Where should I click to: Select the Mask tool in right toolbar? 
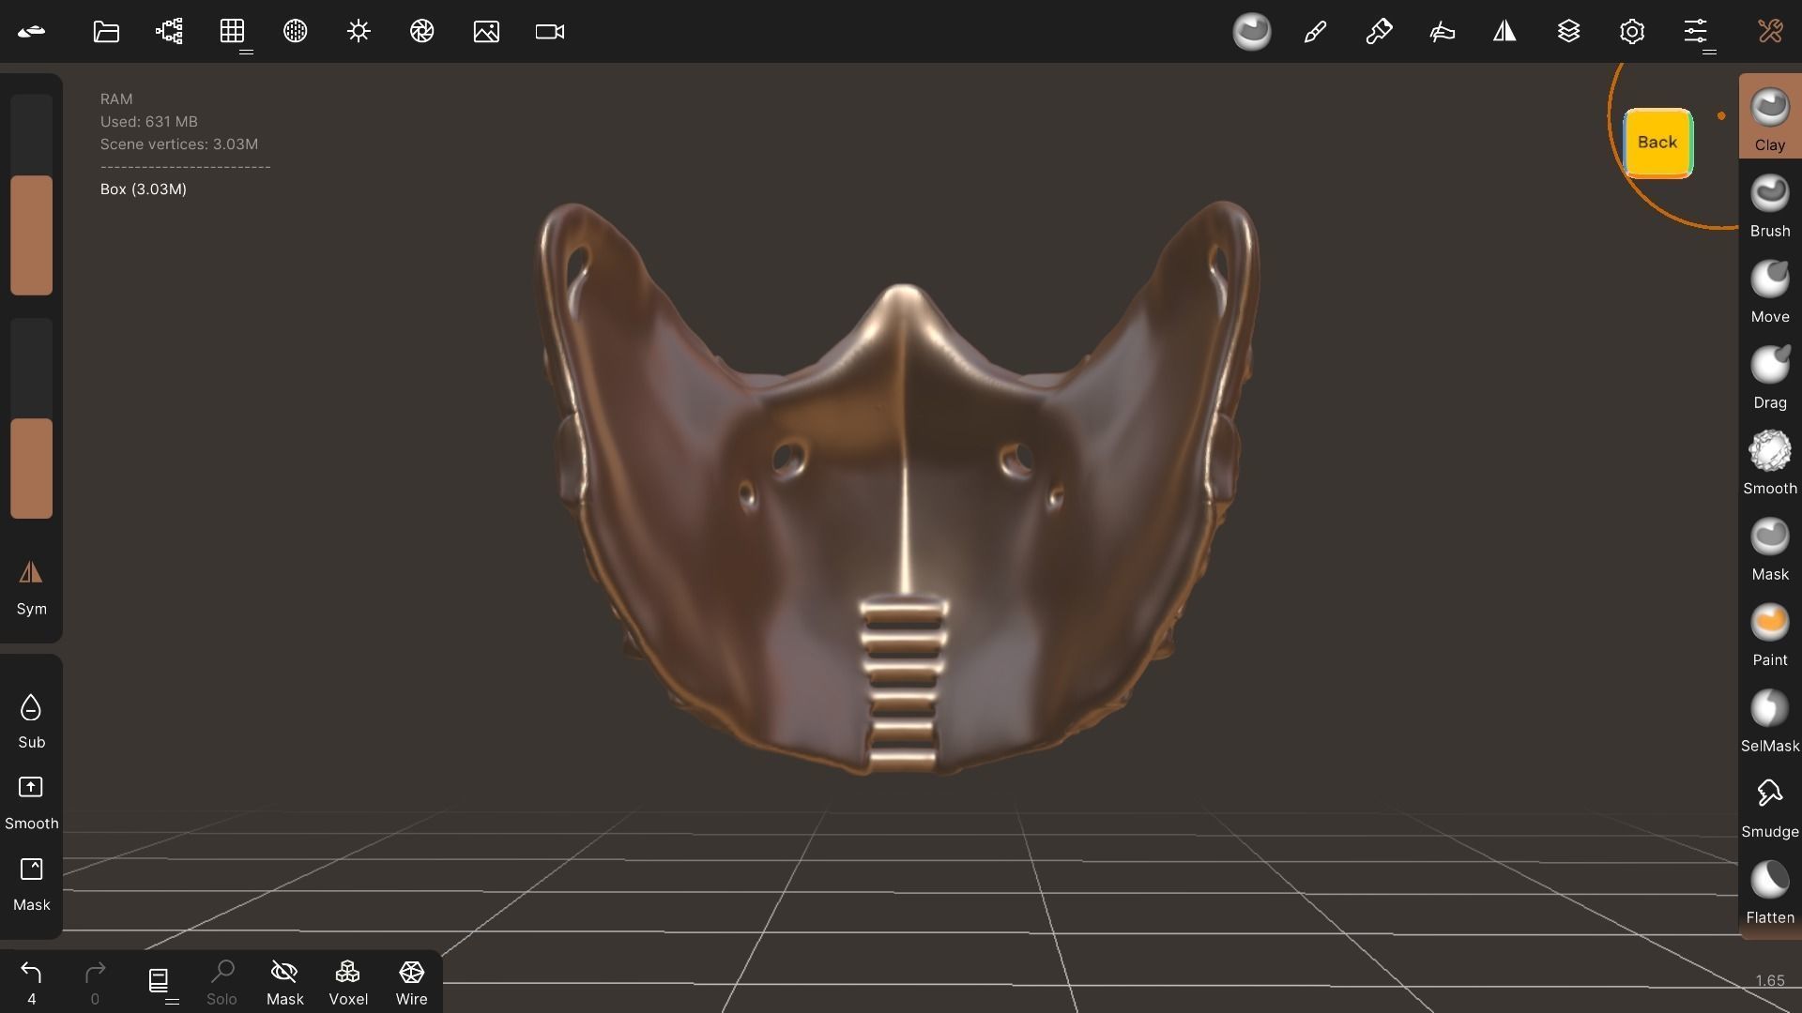[1770, 548]
